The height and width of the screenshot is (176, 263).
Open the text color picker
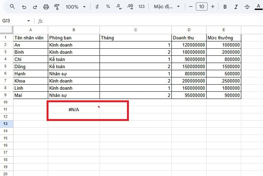(x=258, y=7)
